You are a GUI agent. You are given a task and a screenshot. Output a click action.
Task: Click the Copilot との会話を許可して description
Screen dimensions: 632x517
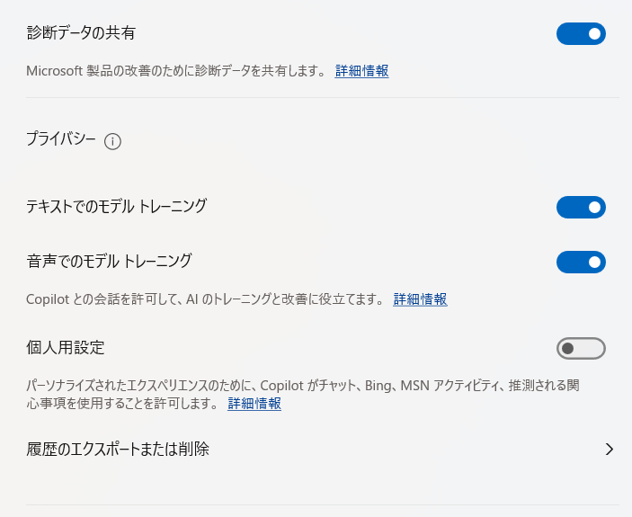[x=206, y=299]
